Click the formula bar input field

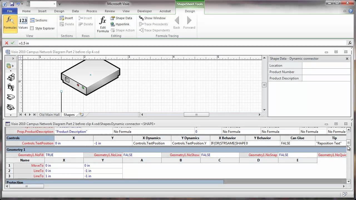(182, 43)
